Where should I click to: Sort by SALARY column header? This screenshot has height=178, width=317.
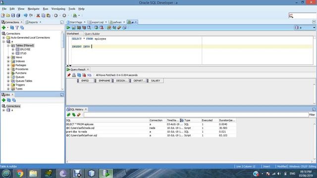point(155,81)
